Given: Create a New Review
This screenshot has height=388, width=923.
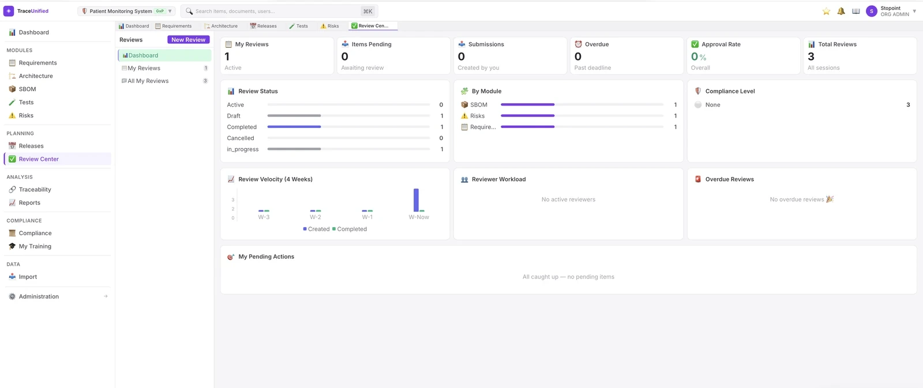Looking at the screenshot, I should click(188, 40).
